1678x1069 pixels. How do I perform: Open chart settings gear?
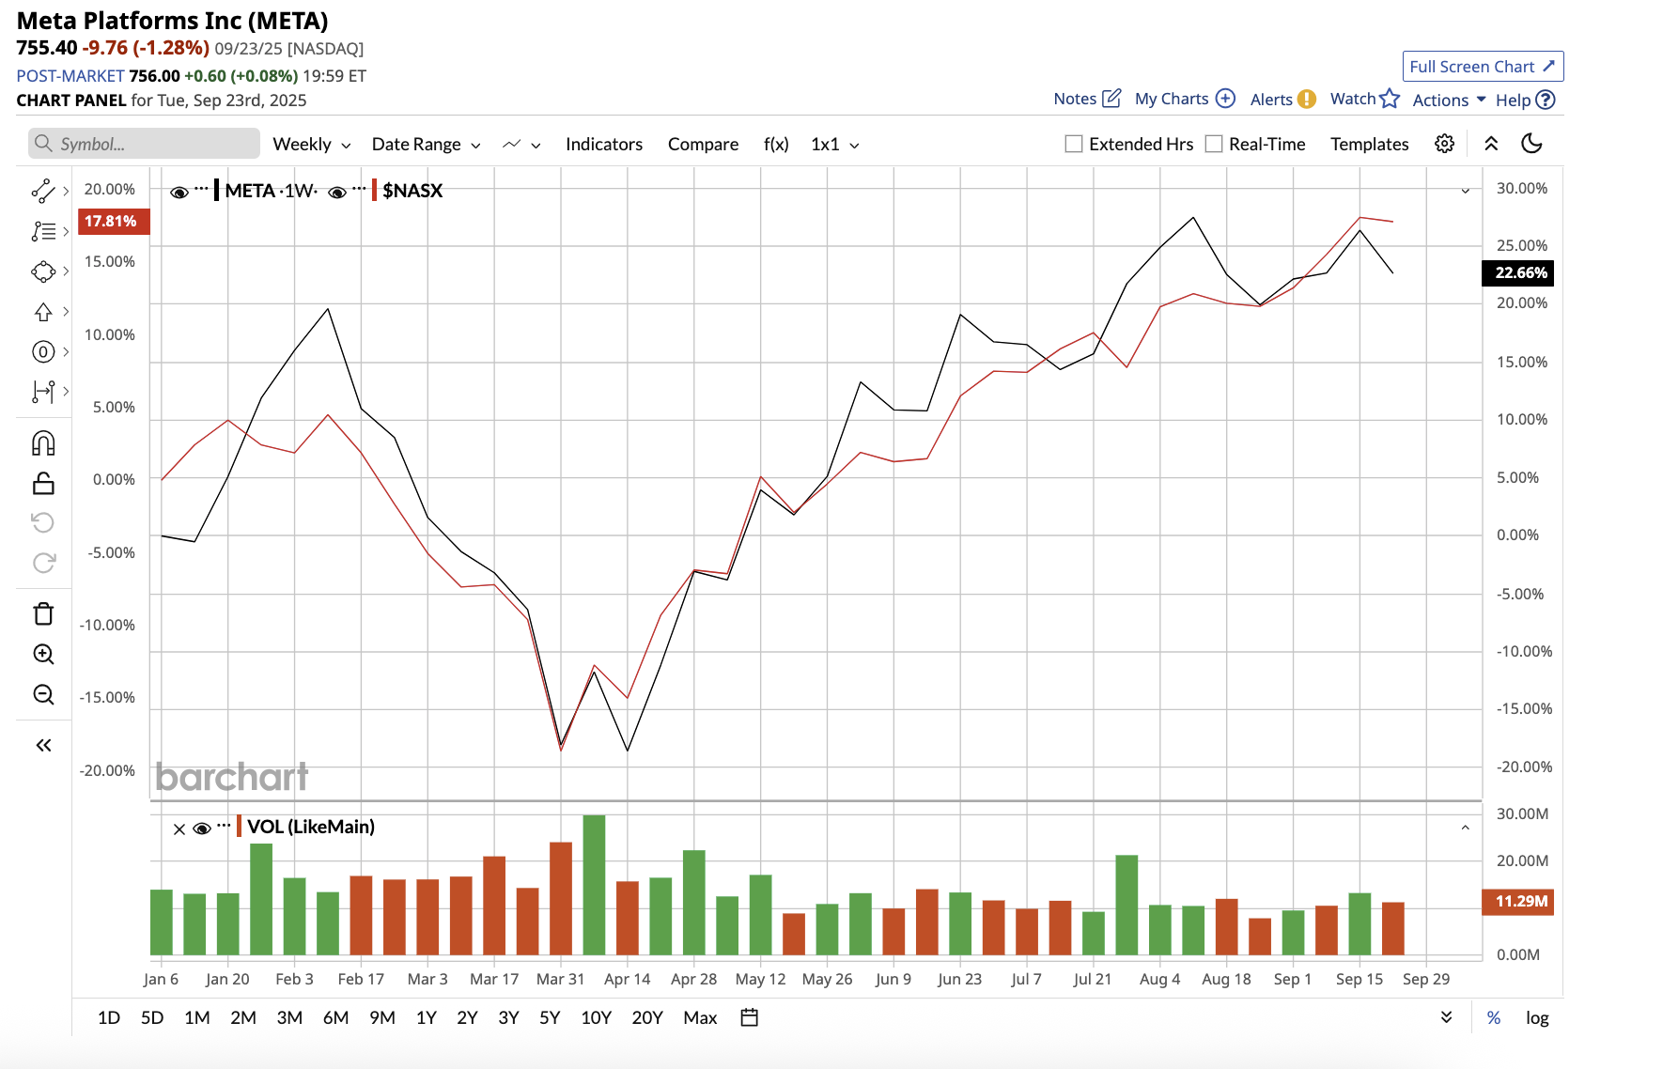point(1444,144)
